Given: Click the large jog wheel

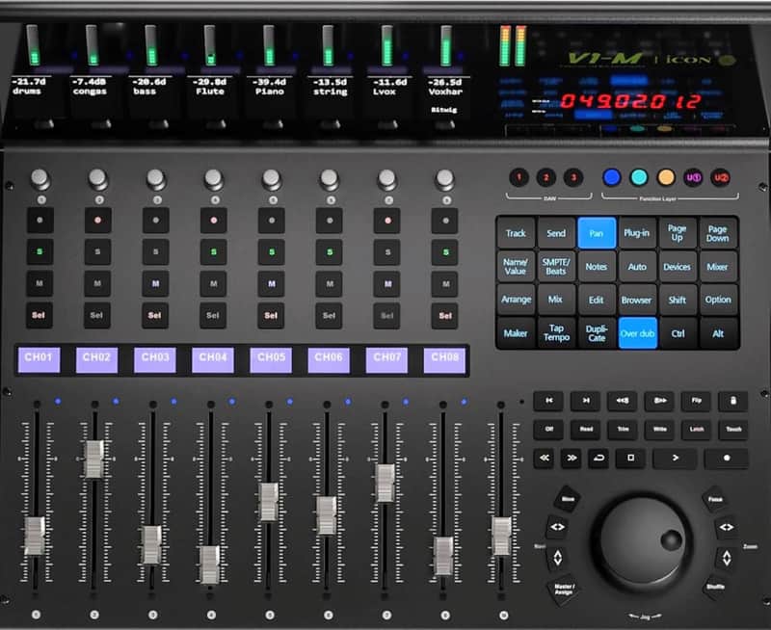Looking at the screenshot, I should [x=641, y=539].
